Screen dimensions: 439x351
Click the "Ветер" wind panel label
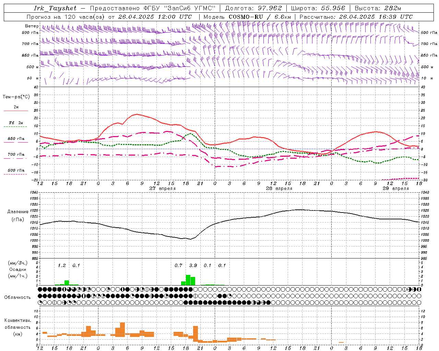tap(32, 26)
